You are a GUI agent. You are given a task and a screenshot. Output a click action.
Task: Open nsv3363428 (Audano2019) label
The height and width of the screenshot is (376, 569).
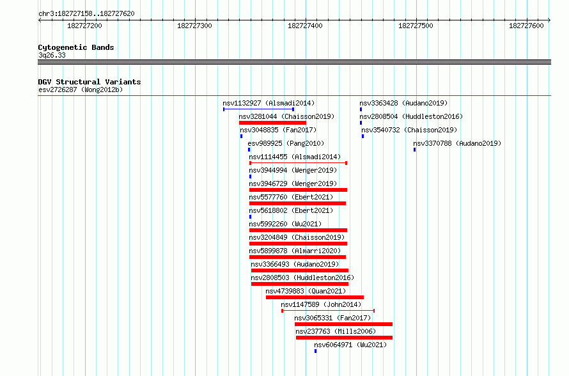coord(403,103)
